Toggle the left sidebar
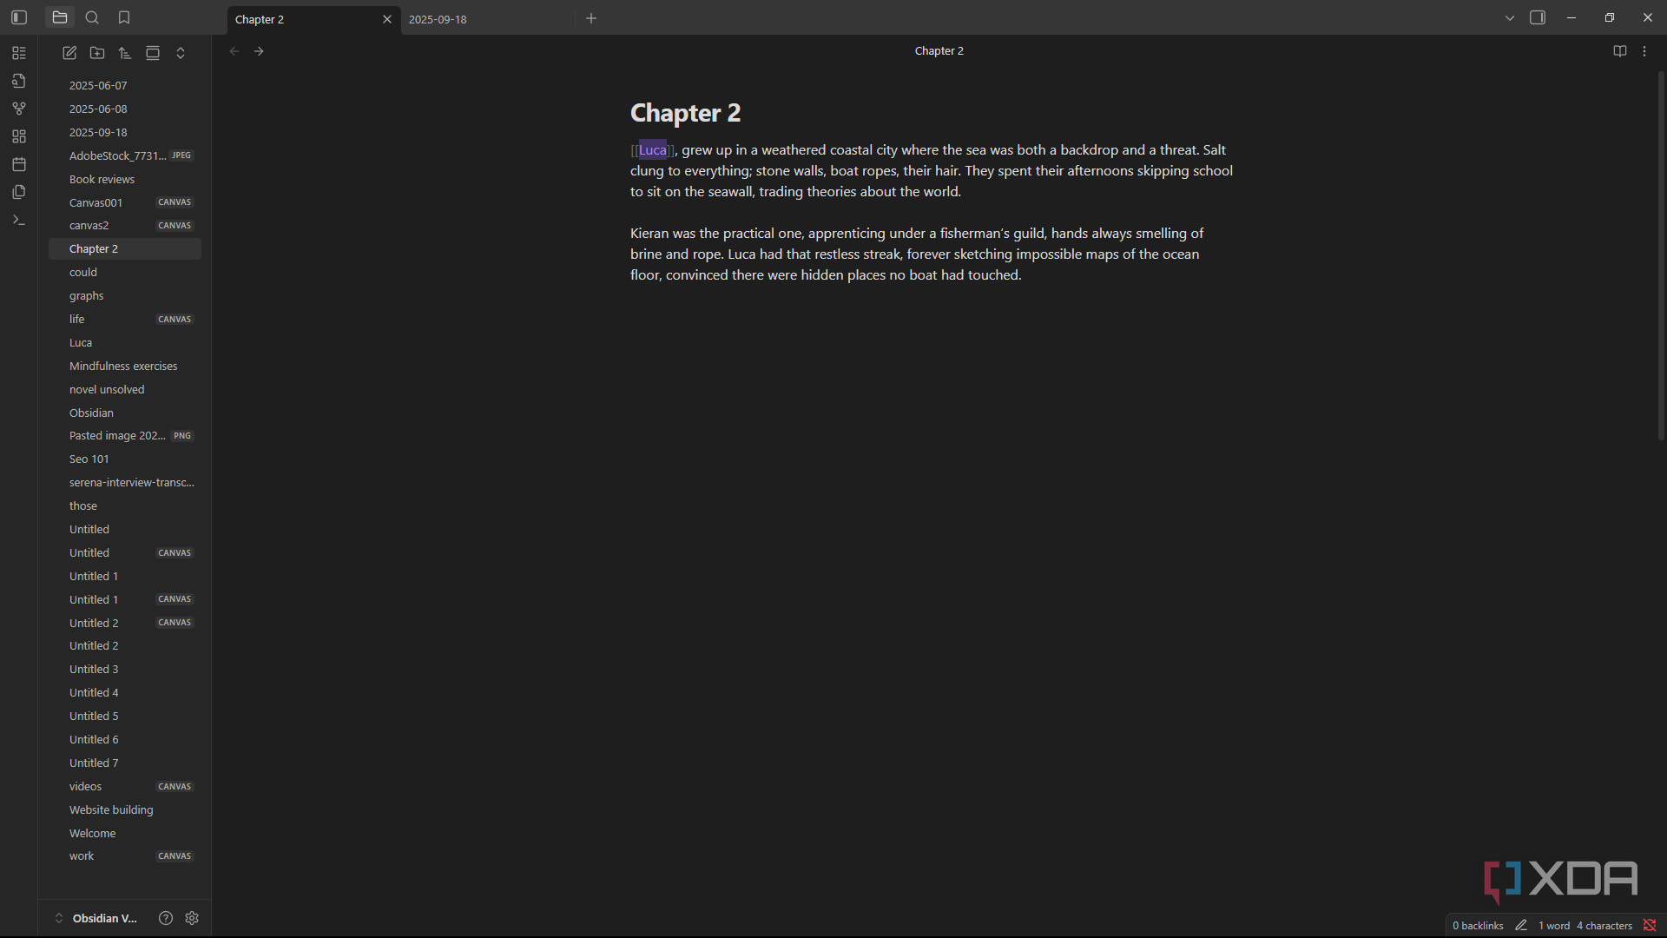The height and width of the screenshot is (938, 1667). [x=19, y=17]
